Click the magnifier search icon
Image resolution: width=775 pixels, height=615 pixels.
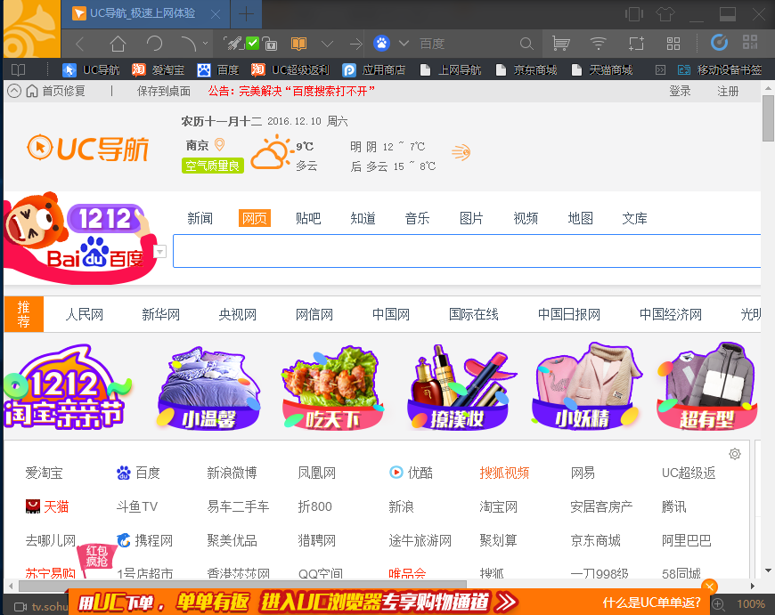coord(526,44)
